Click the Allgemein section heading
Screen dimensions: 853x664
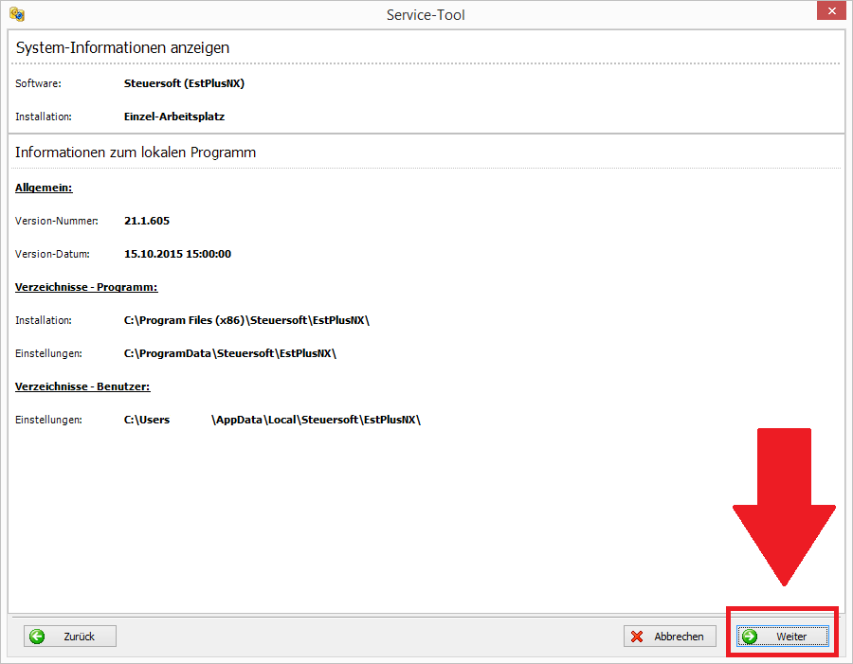(x=44, y=188)
